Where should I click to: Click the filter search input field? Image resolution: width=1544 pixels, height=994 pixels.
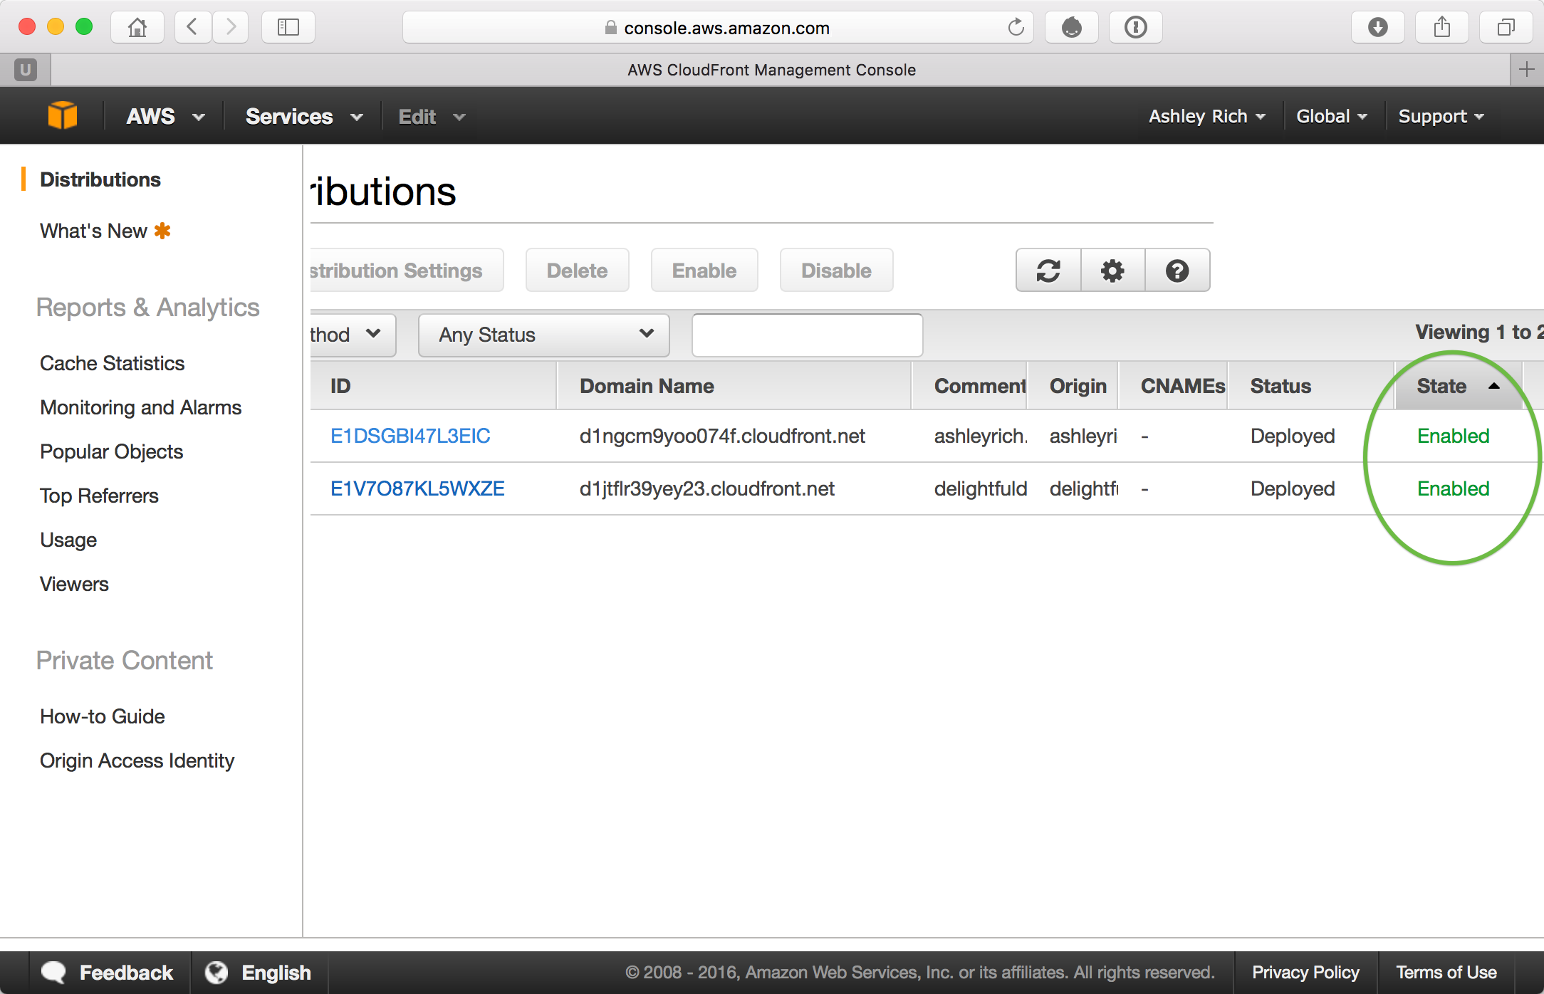click(x=807, y=335)
